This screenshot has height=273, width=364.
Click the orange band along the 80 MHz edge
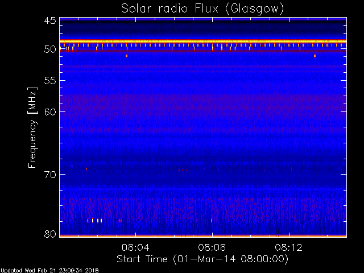click(203, 236)
